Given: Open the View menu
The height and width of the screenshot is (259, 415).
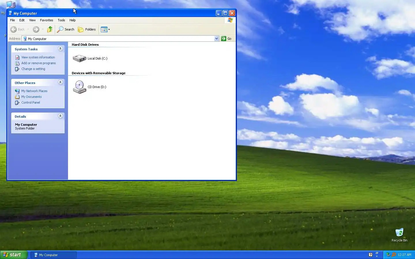Looking at the screenshot, I should coord(32,20).
